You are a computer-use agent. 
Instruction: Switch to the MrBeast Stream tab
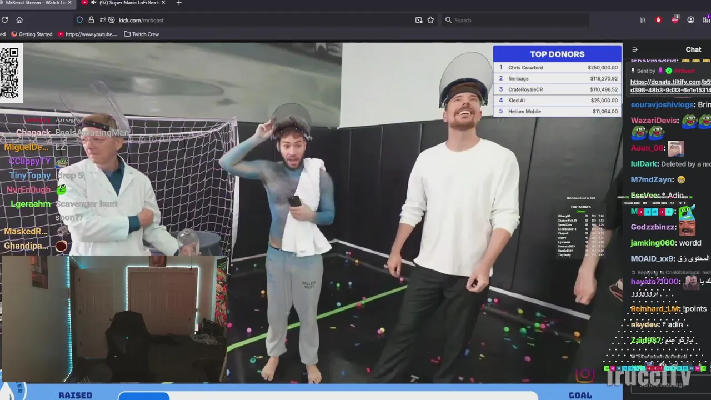tap(34, 3)
